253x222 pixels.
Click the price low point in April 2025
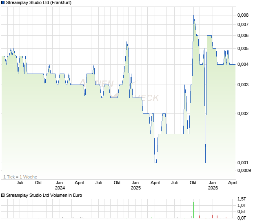tap(155, 163)
